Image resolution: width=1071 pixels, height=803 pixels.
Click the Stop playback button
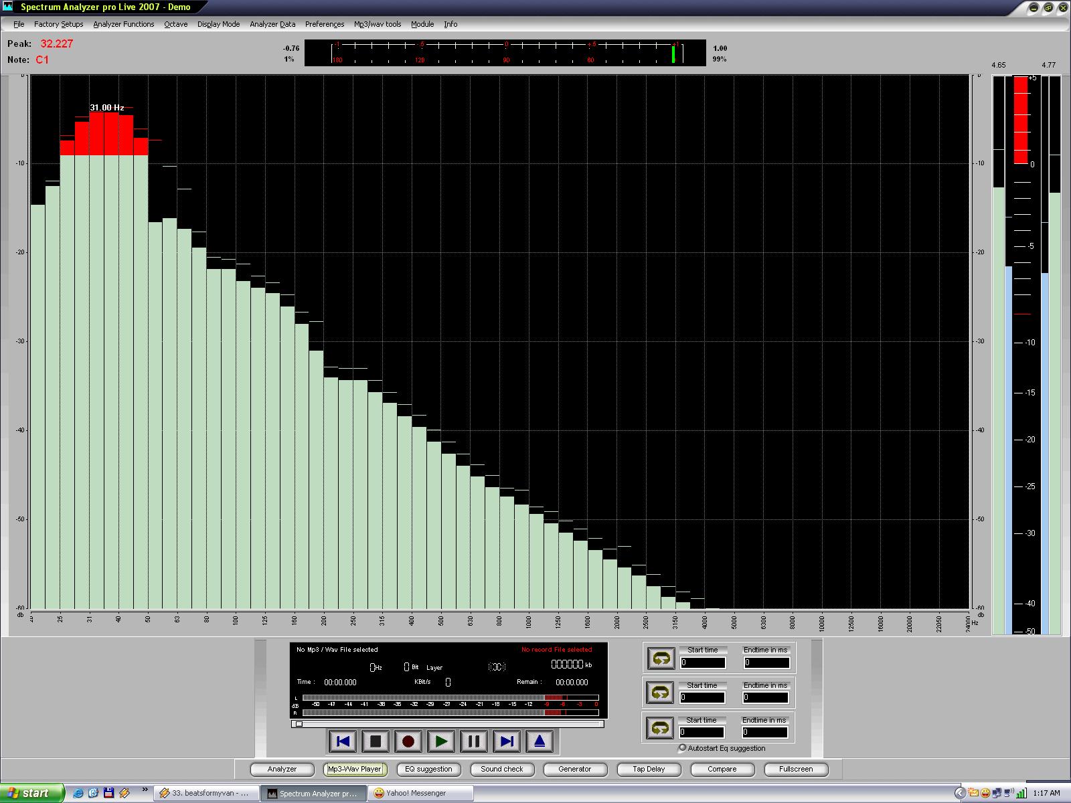click(376, 741)
